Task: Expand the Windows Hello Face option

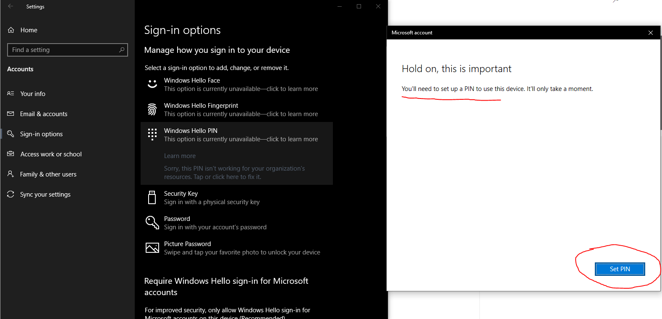Action: click(x=237, y=84)
